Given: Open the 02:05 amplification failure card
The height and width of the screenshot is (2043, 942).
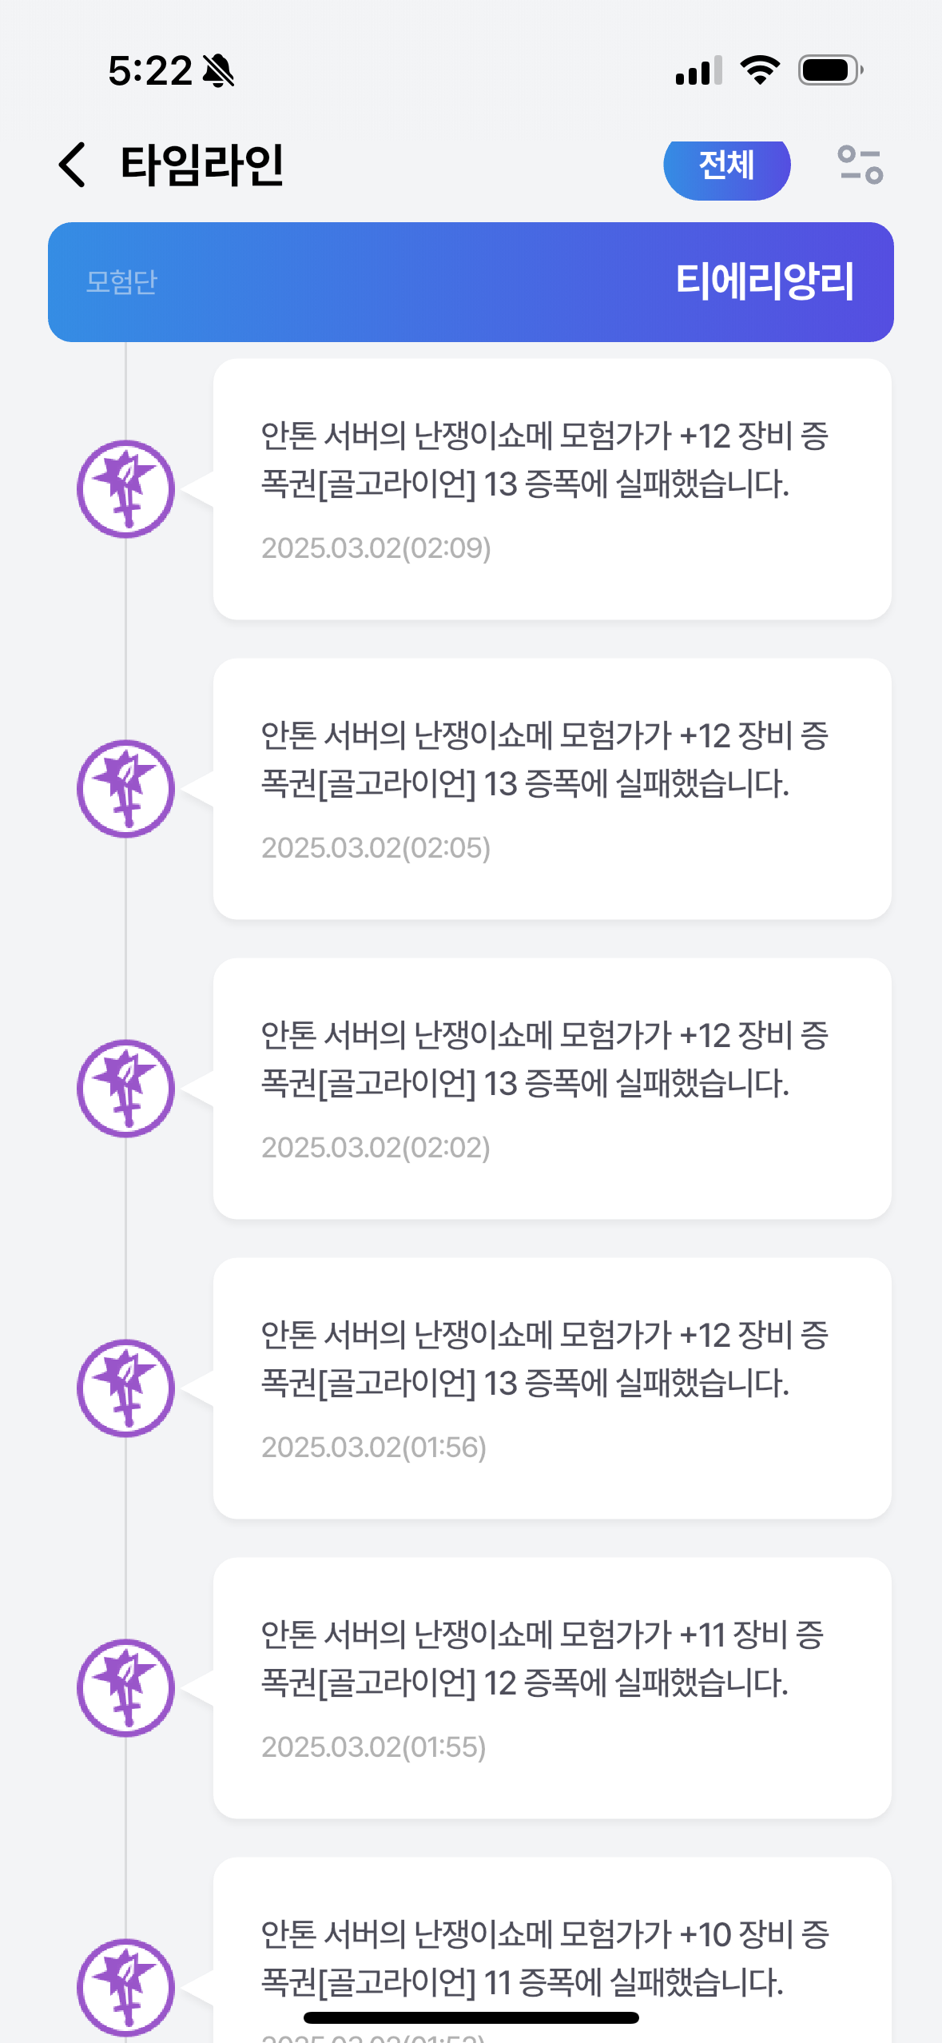Looking at the screenshot, I should [551, 789].
